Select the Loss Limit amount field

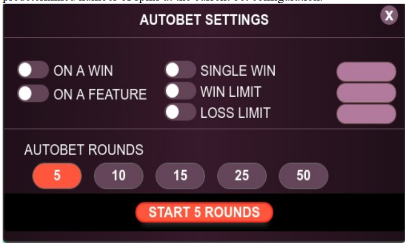[x=366, y=114]
